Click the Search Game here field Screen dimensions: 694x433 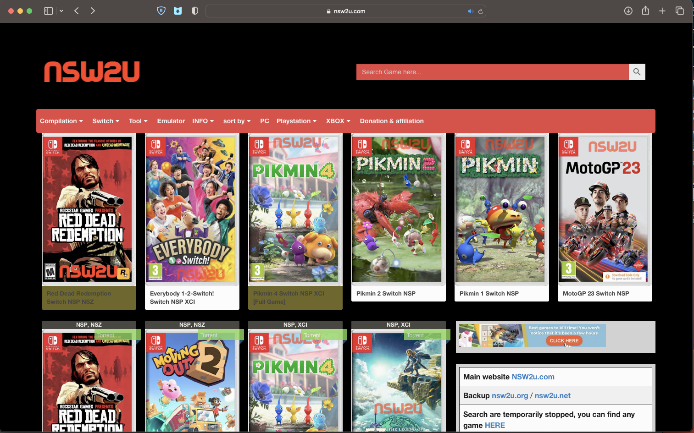492,72
